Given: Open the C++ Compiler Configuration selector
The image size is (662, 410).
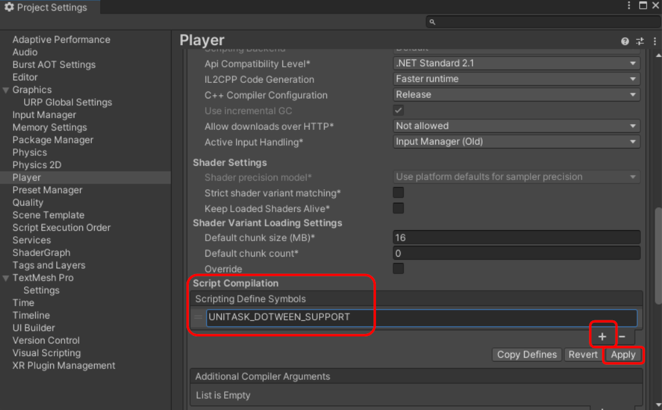Looking at the screenshot, I should coord(516,94).
